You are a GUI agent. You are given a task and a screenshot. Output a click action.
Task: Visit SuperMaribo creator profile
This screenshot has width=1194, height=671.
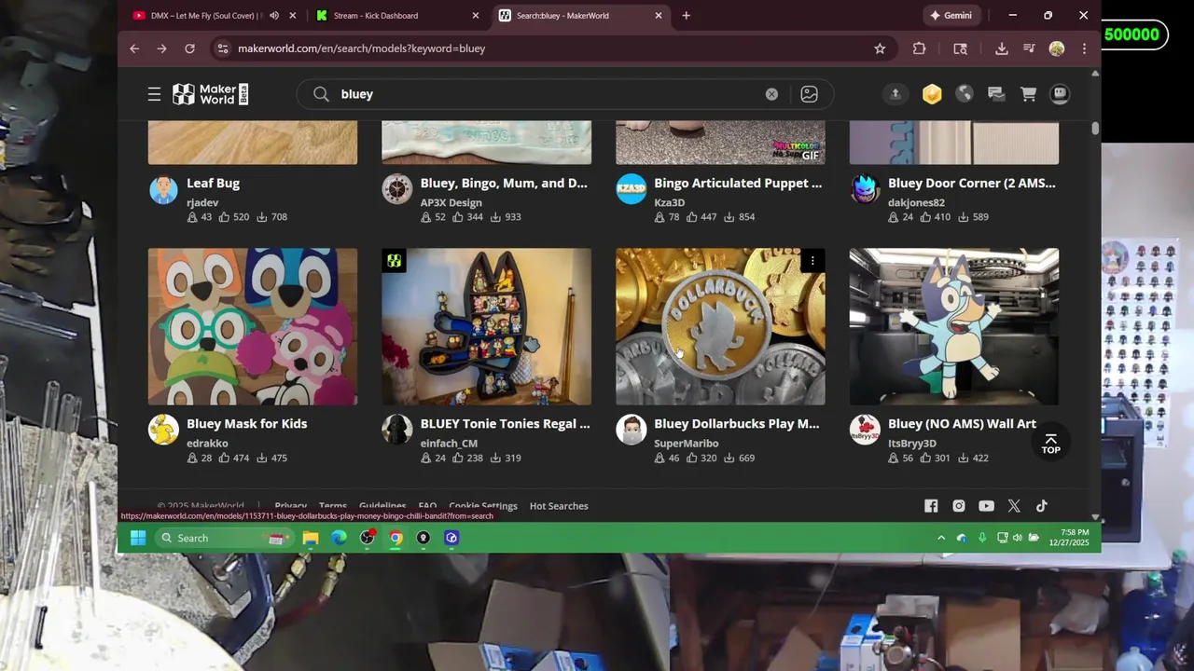[686, 444]
